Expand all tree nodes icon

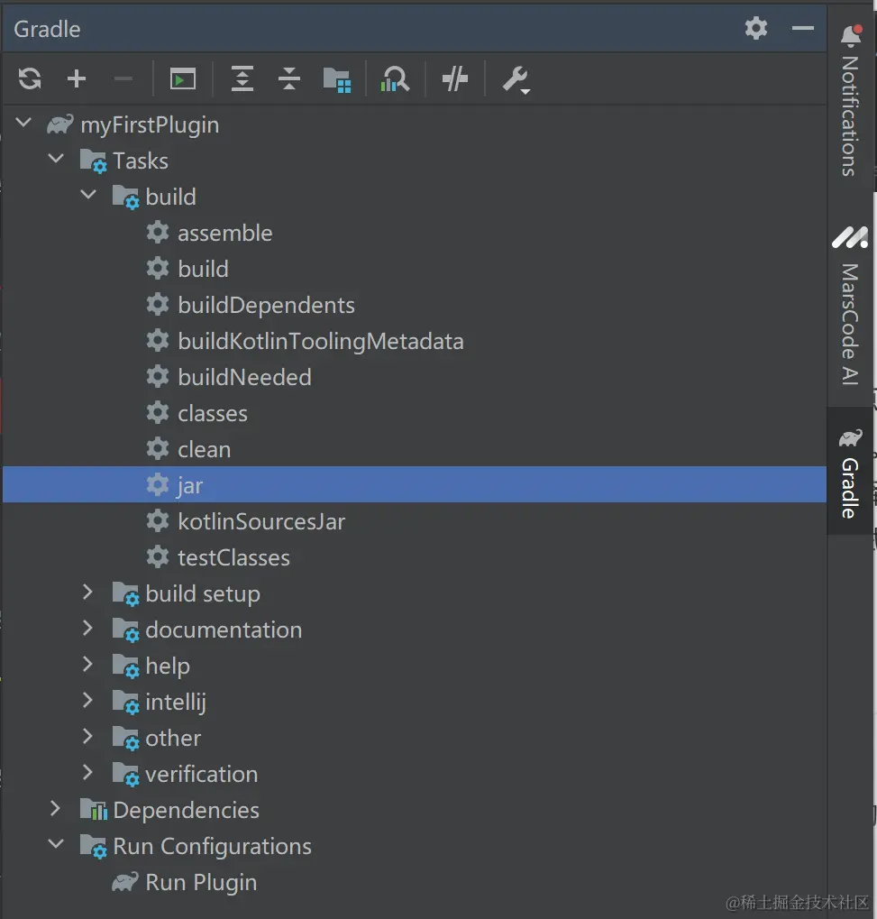[x=242, y=78]
